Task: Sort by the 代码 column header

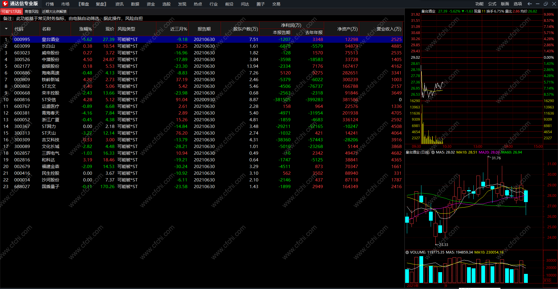Action: coord(19,29)
